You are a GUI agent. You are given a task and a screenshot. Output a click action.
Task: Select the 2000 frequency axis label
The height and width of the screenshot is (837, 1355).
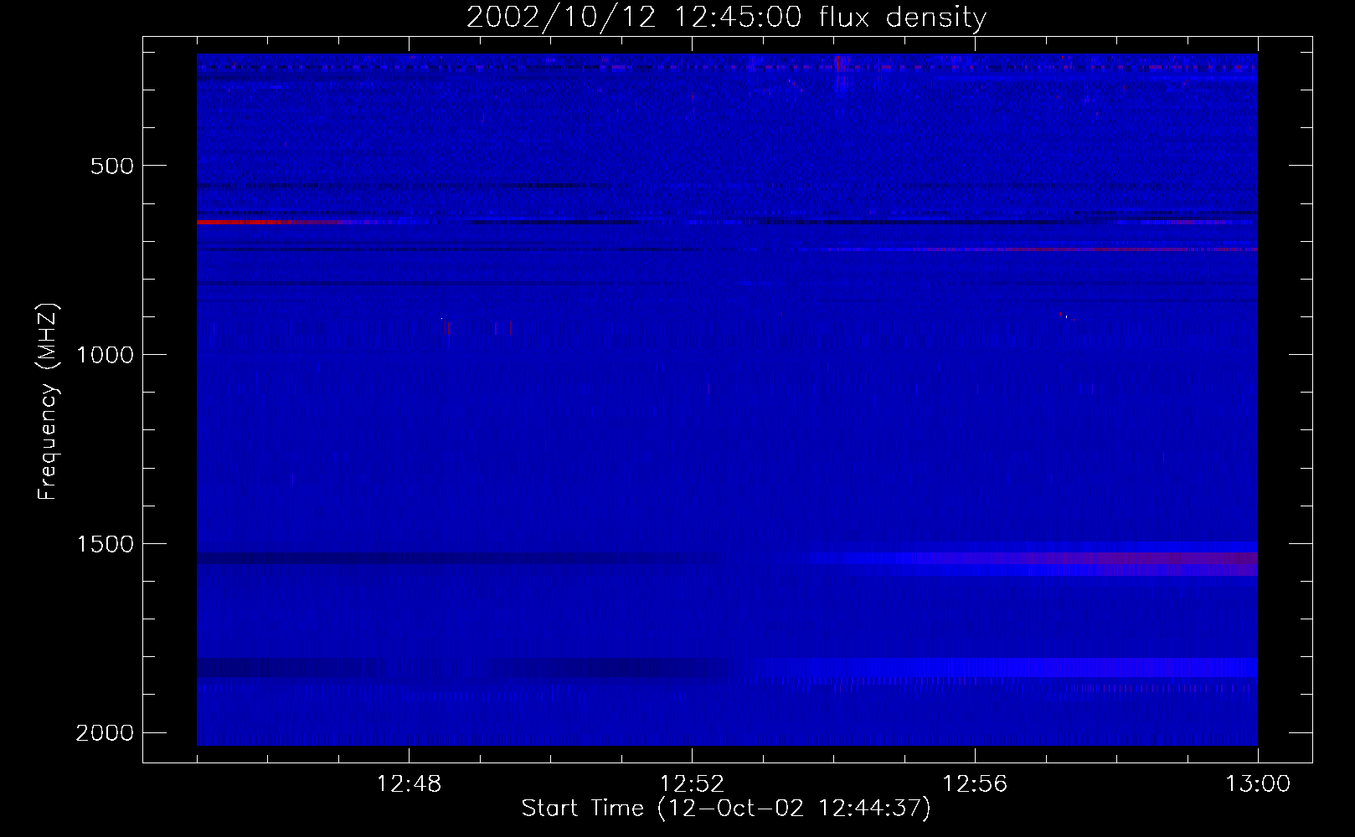(x=105, y=733)
